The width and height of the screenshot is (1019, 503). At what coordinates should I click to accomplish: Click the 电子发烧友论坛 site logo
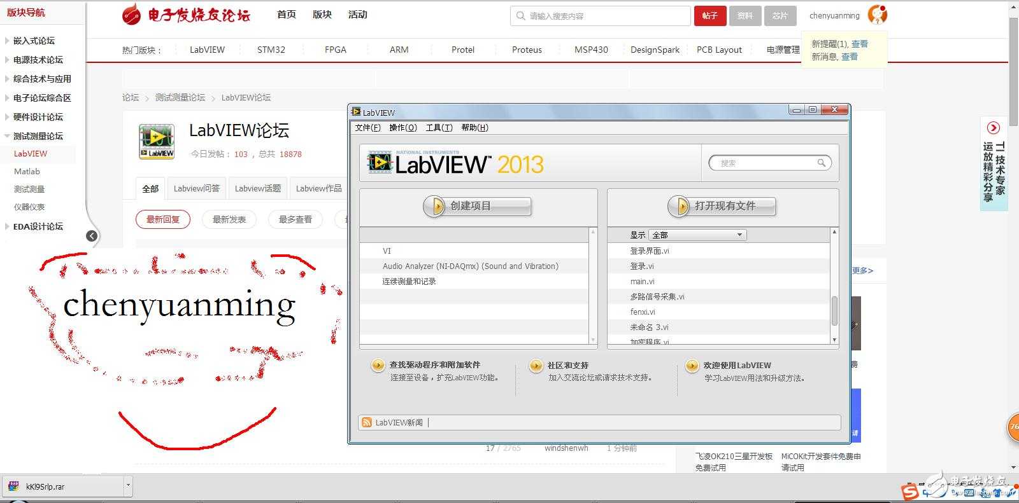click(186, 14)
